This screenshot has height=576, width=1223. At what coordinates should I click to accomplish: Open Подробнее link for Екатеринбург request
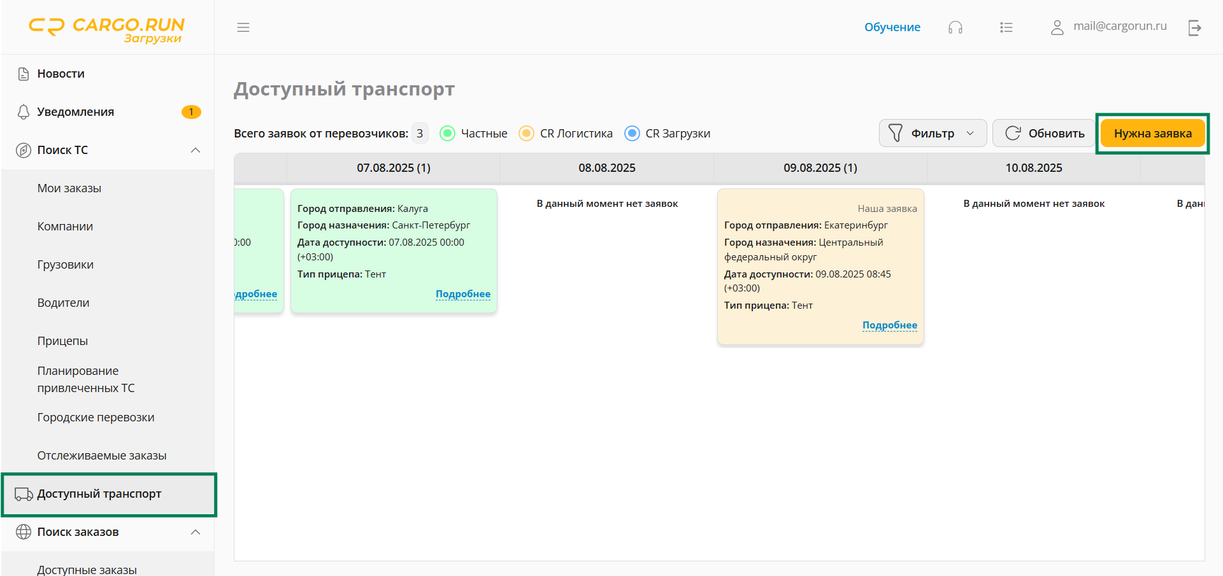(889, 325)
